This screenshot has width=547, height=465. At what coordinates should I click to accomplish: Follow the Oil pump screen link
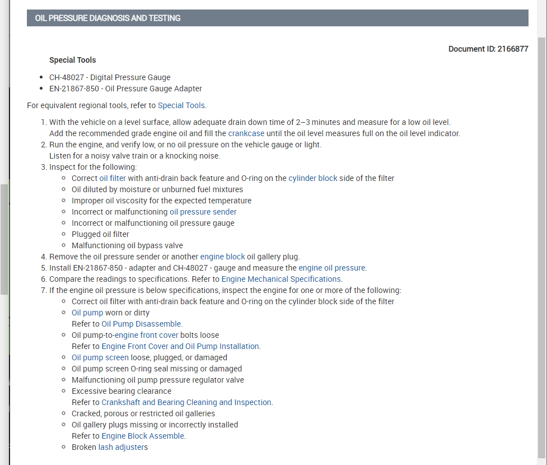[100, 357]
